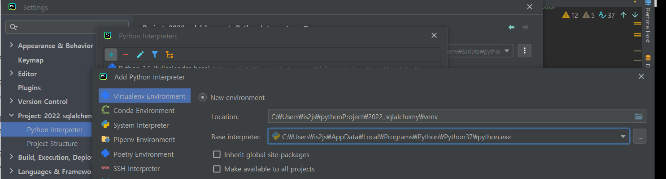
Task: Open the Database tool window icon
Action: [648, 58]
